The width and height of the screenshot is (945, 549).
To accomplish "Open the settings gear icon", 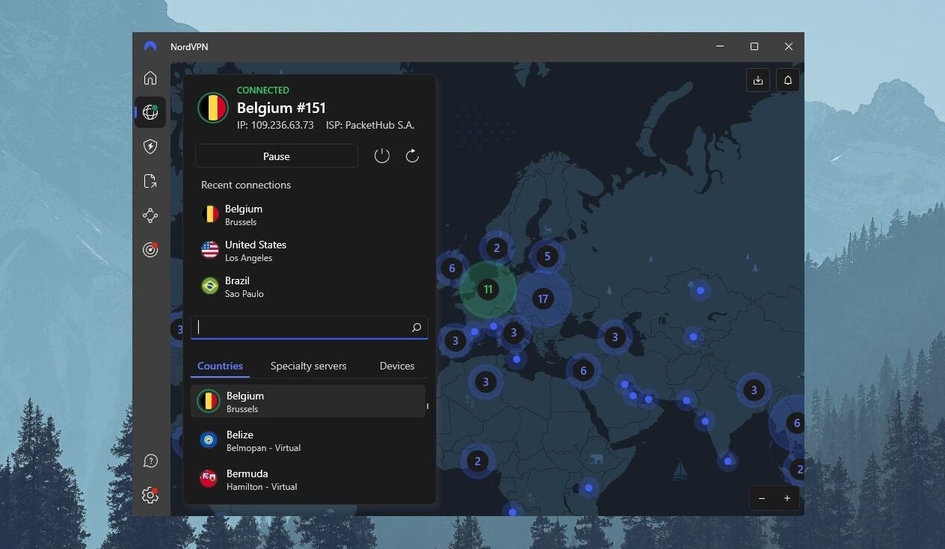I will [150, 495].
